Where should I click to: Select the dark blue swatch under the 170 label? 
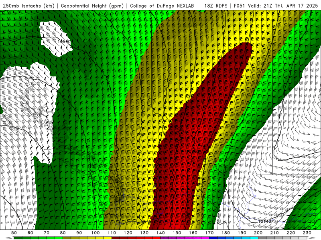[x=213, y=238]
